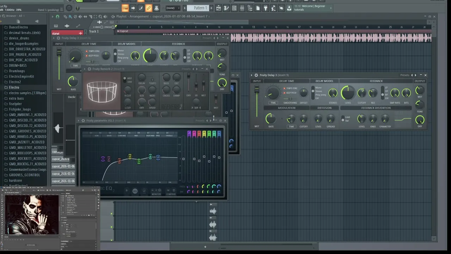
Task: Toggle the magnet snap icon in Playlist toolbar
Action: 57,17
